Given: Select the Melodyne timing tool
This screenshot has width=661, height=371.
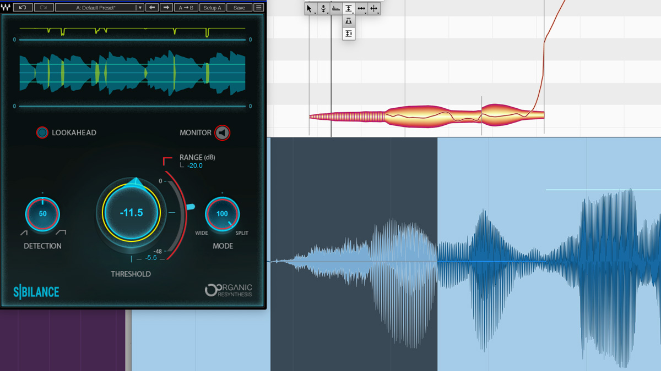Looking at the screenshot, I should (x=361, y=8).
